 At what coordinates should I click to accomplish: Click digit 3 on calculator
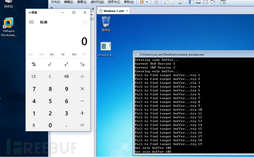(66, 113)
